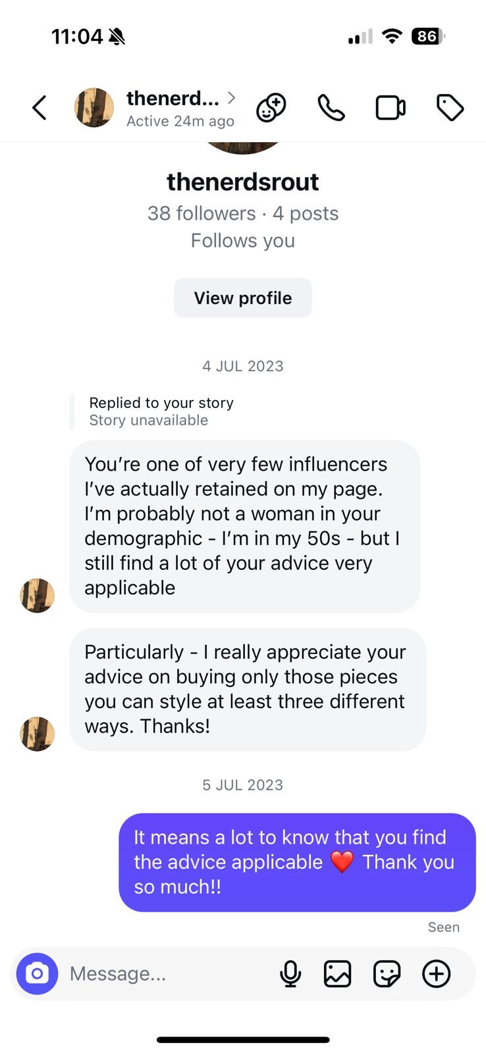Tap the thenerdsrout profile name

(242, 182)
